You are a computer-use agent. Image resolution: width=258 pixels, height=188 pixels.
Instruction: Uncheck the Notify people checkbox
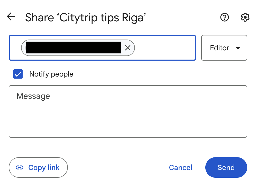tap(18, 74)
